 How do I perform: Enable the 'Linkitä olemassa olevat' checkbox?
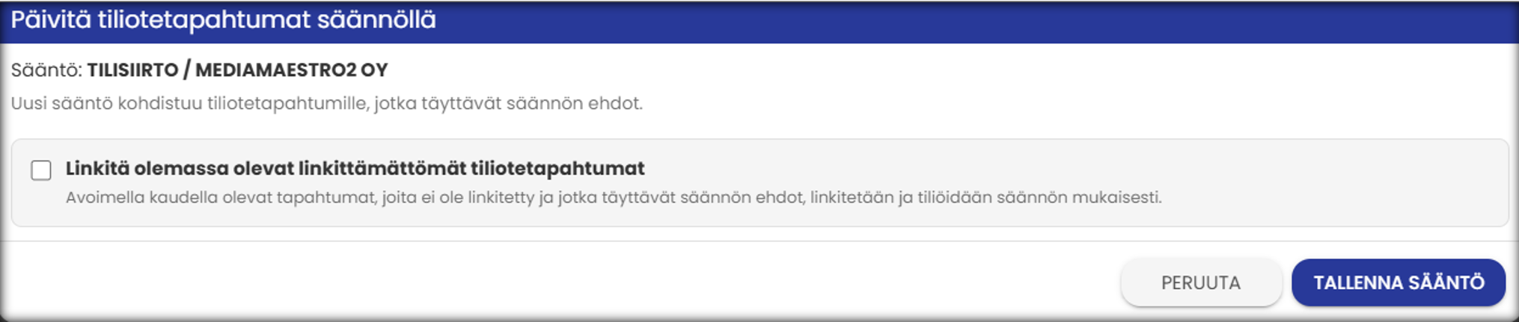tap(41, 170)
